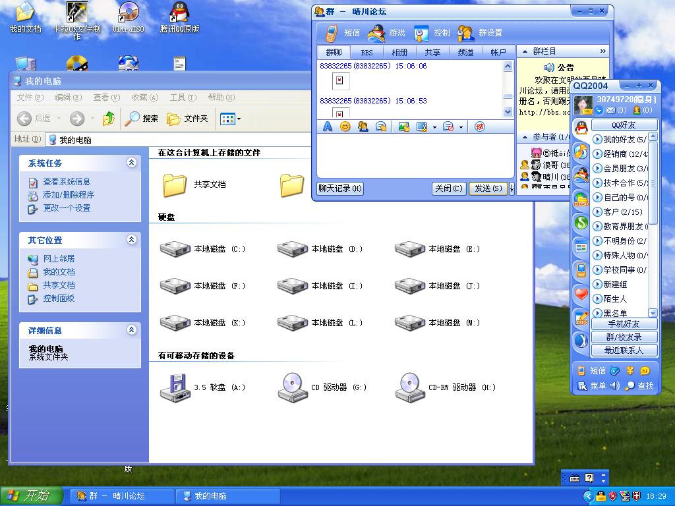The height and width of the screenshot is (506, 675).
Task: Open the 文件 menu in My Computer
Action: [30, 98]
